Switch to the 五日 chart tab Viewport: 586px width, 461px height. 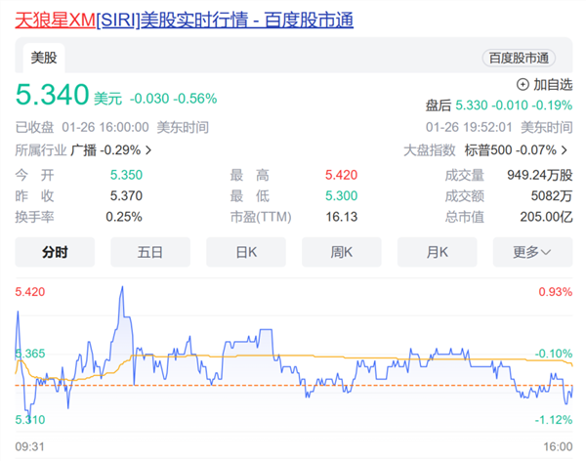click(150, 252)
